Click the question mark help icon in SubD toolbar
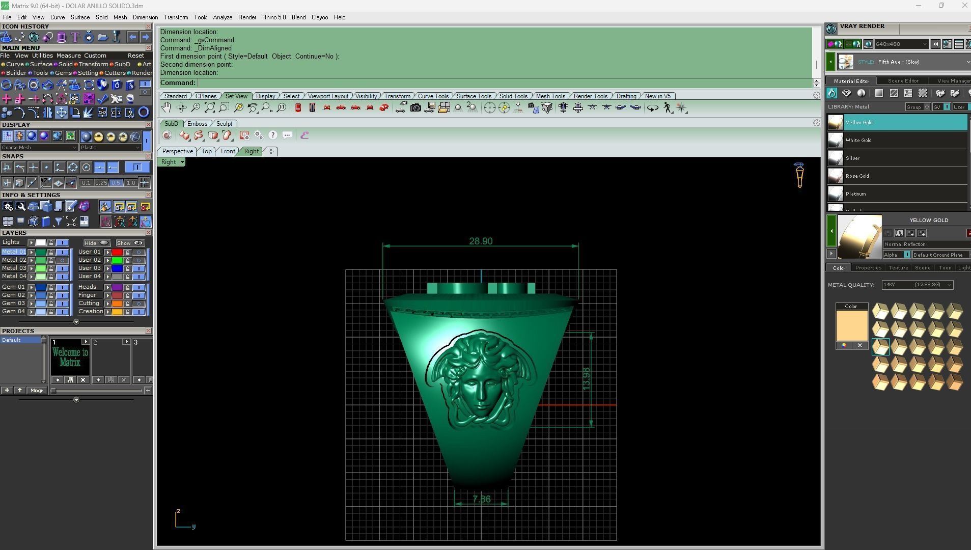 273,135
